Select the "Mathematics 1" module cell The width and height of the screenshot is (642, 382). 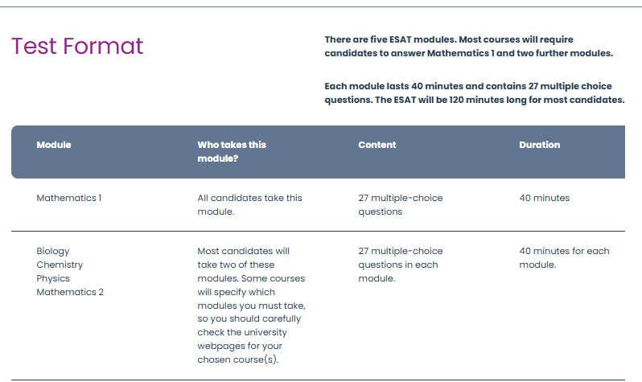(x=69, y=198)
